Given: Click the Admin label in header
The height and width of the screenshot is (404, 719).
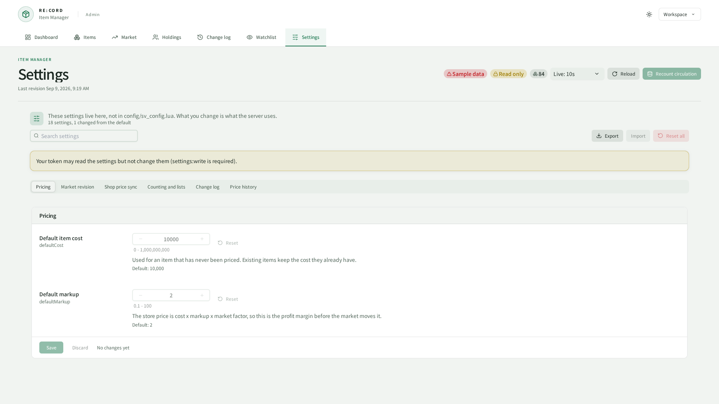Looking at the screenshot, I should click(x=92, y=14).
